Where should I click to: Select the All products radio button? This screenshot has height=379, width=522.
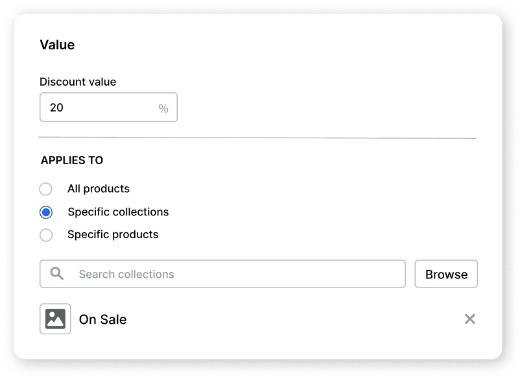46,189
